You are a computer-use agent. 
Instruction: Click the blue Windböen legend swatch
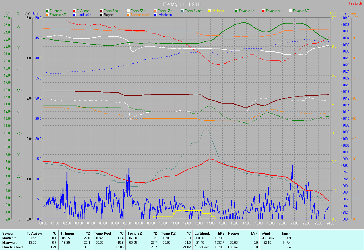click(155, 14)
